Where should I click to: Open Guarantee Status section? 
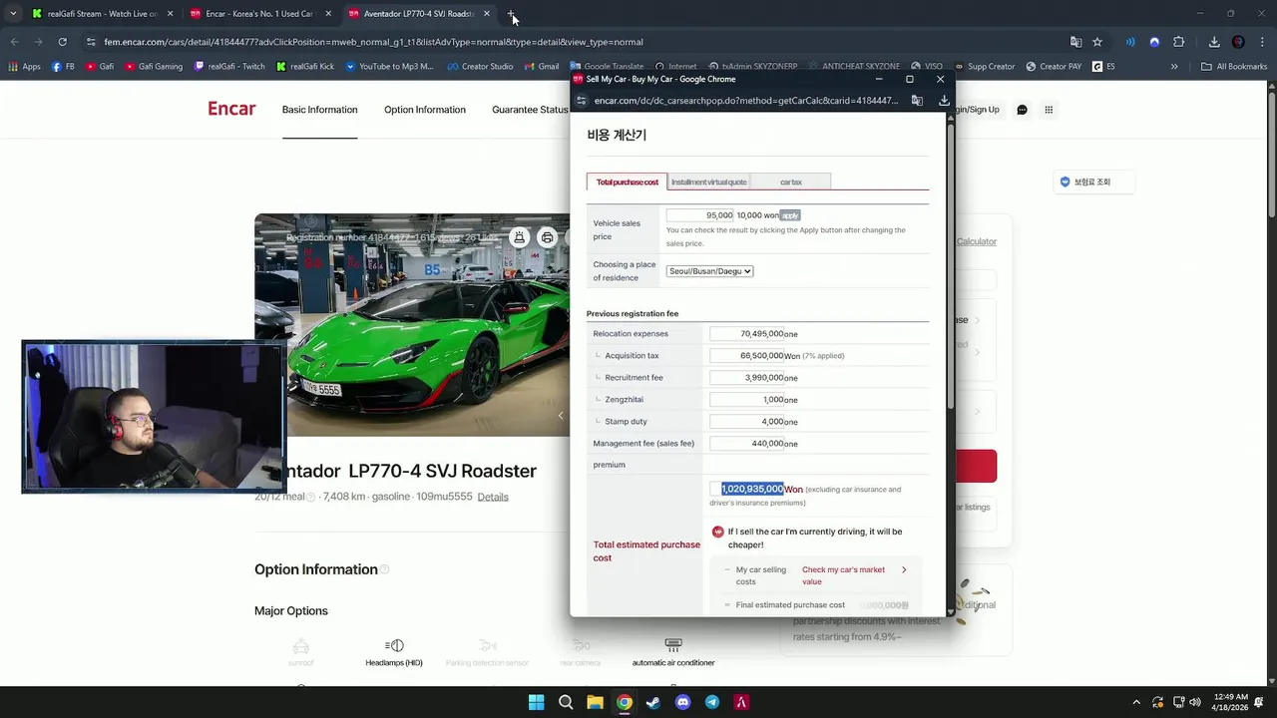530,110
